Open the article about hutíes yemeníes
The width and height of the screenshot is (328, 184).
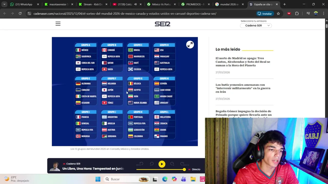pos(243,88)
